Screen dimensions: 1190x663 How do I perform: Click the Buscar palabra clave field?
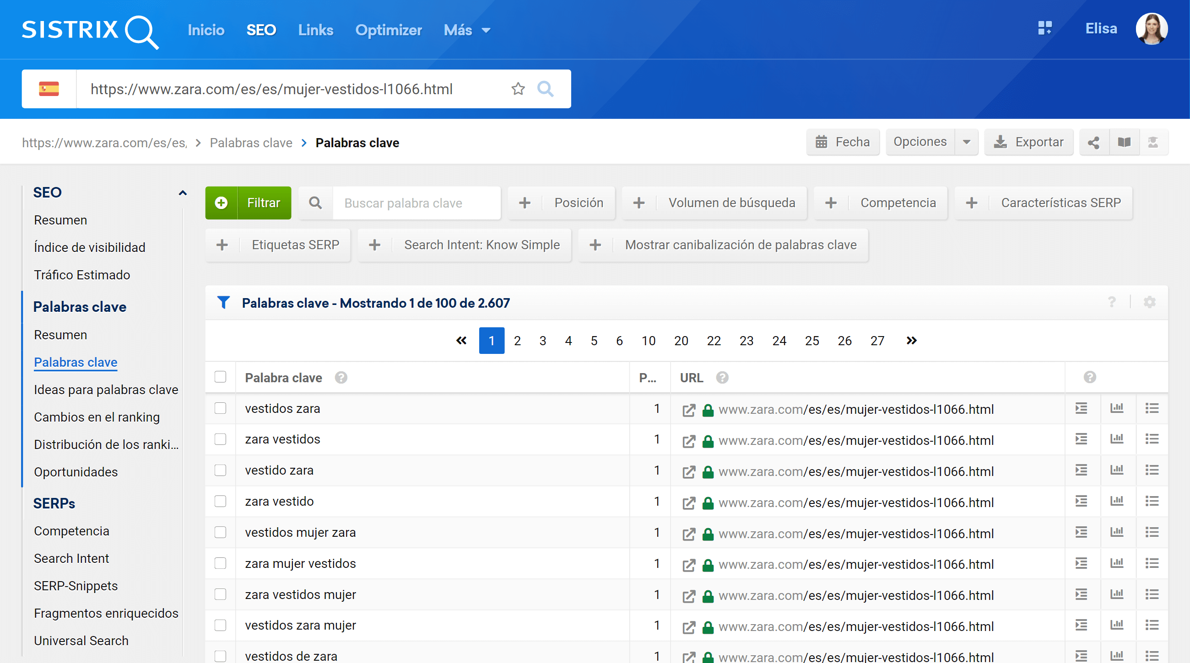[x=416, y=203]
